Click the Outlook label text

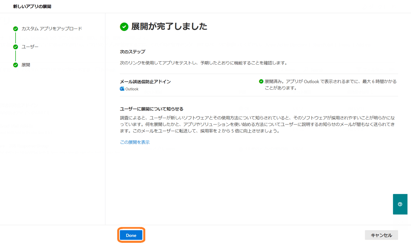tap(132, 89)
